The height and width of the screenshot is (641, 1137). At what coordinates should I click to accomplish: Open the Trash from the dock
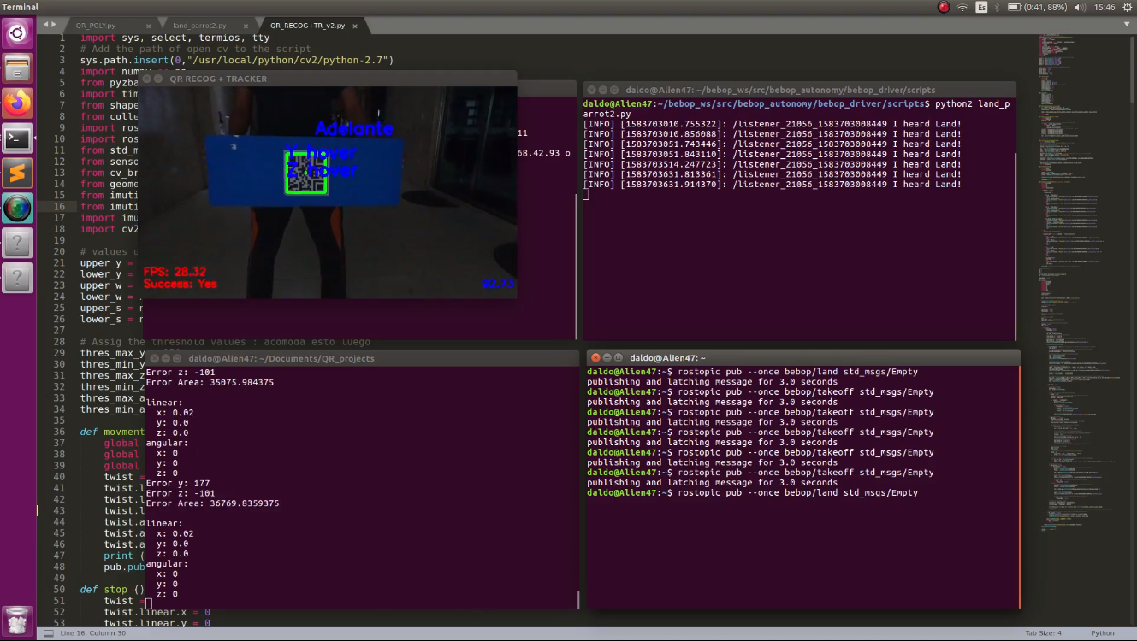click(x=18, y=620)
